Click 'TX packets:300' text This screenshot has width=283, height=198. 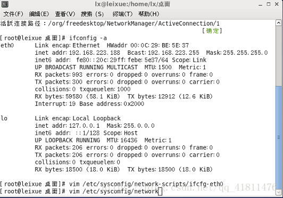point(59,82)
